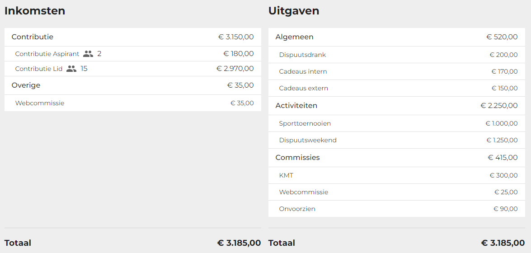Click the Dispuutsweekend expense row
Viewport: 531px width, 253px height.
pyautogui.click(x=397, y=140)
